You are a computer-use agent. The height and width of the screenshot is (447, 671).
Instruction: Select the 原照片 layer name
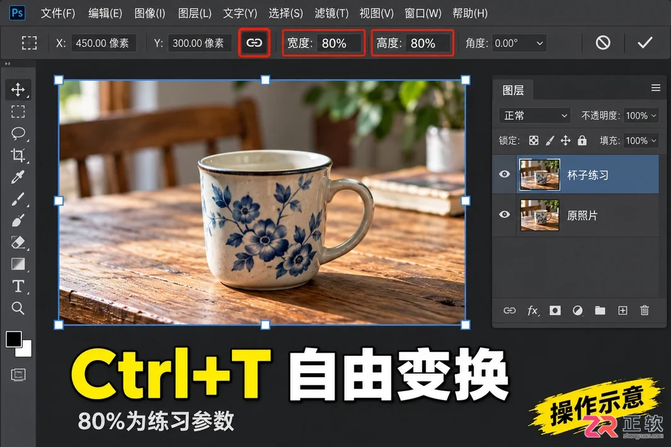pyautogui.click(x=582, y=215)
